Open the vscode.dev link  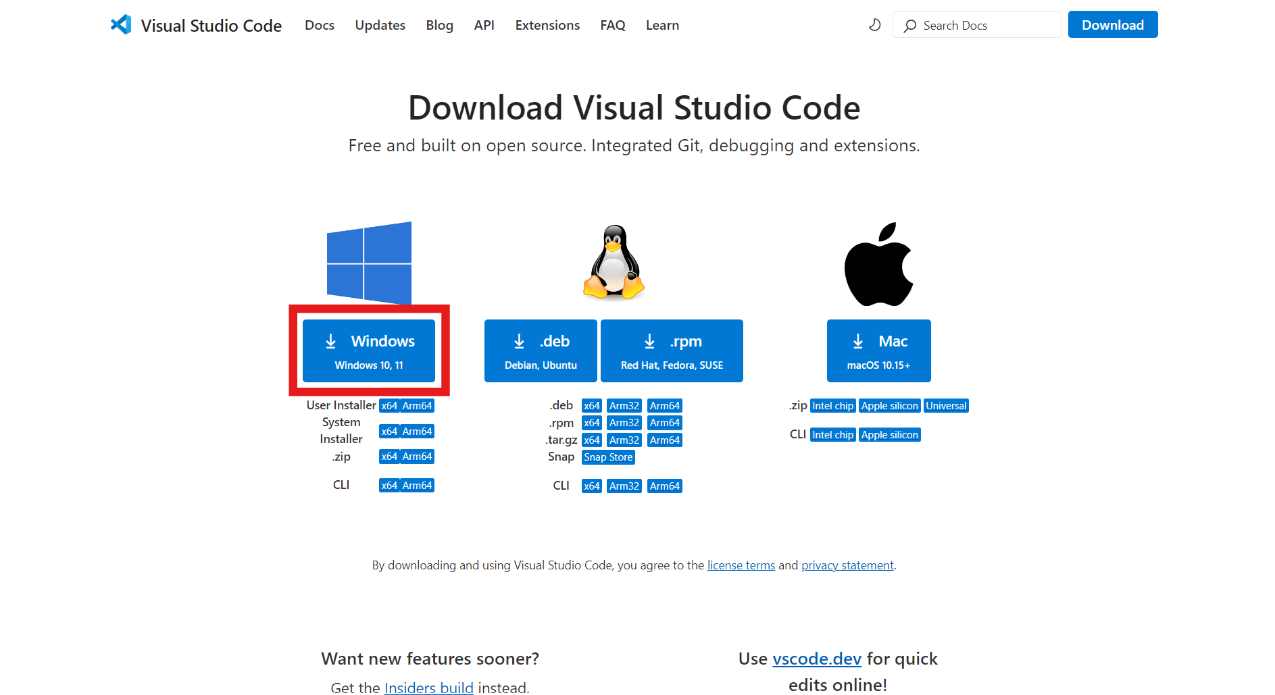tap(817, 659)
